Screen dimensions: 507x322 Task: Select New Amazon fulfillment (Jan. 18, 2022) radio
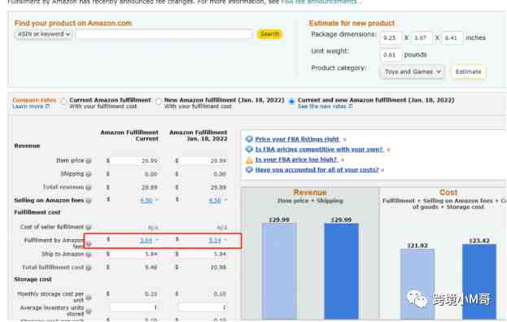(159, 102)
